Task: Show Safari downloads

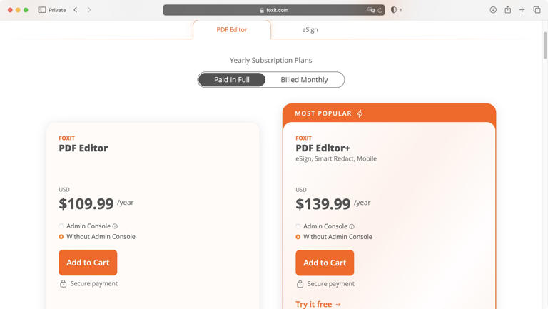Action: click(493, 10)
